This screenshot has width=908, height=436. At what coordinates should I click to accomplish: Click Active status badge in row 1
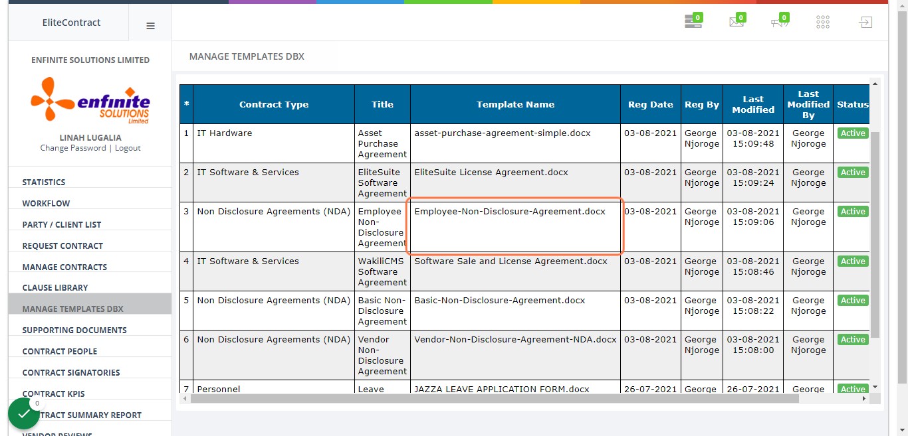pyautogui.click(x=852, y=133)
